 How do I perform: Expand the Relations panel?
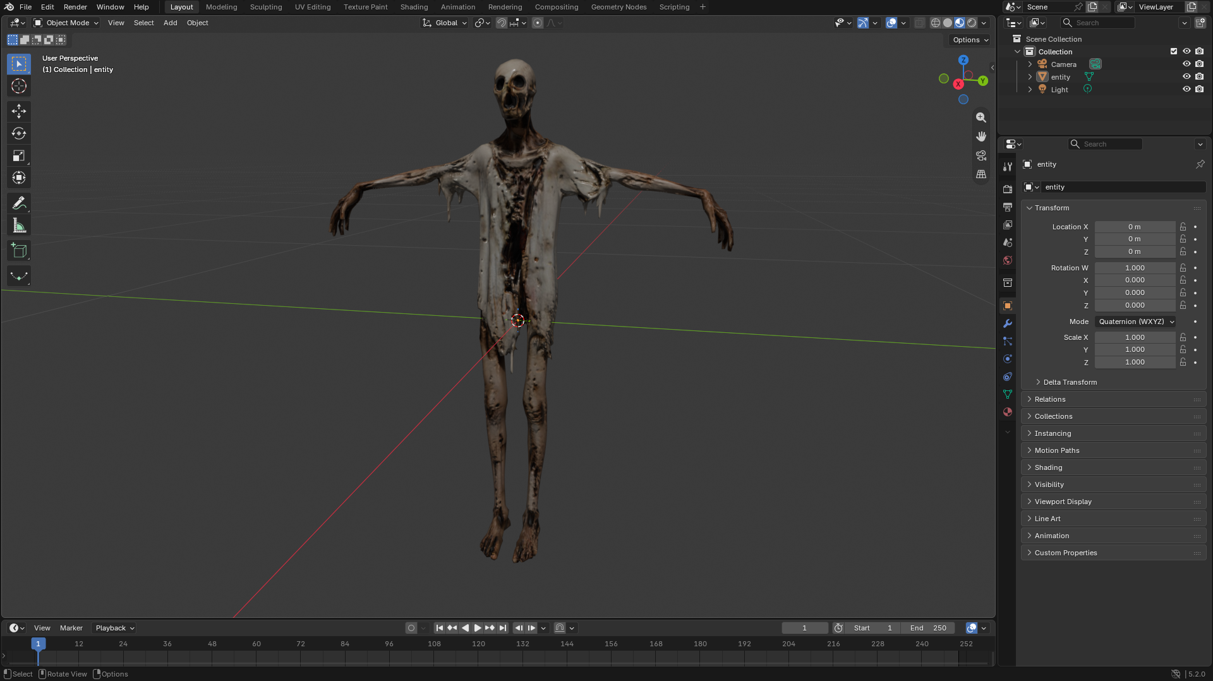1113,399
